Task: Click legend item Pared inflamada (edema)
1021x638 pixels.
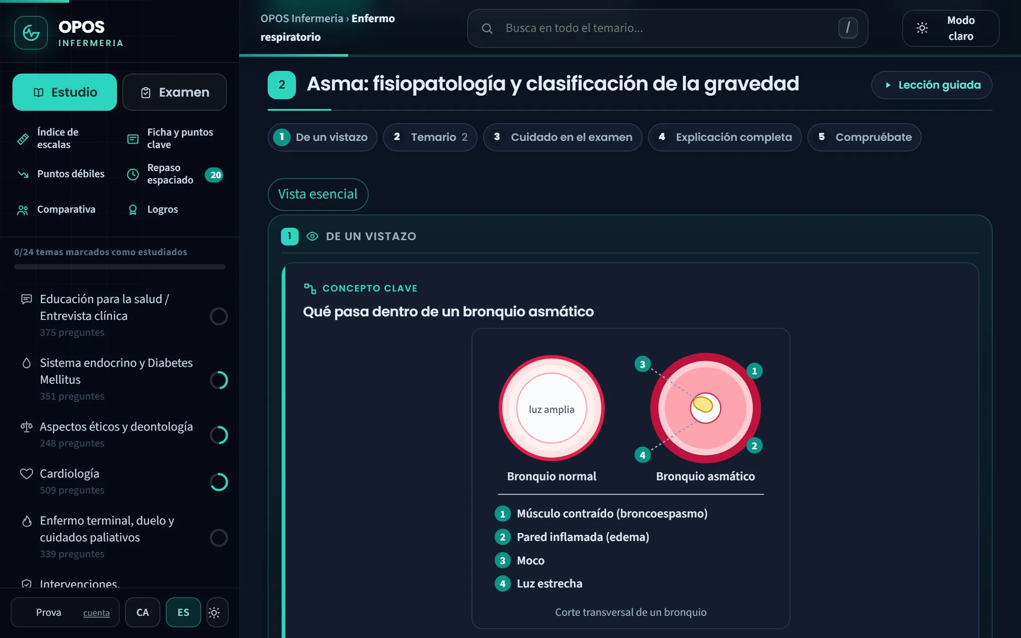Action: click(x=572, y=537)
